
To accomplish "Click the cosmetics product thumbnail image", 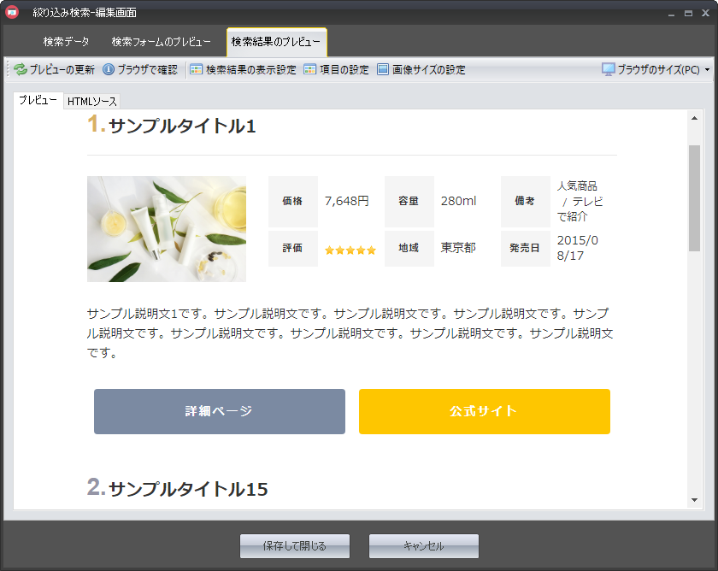I will [x=167, y=229].
